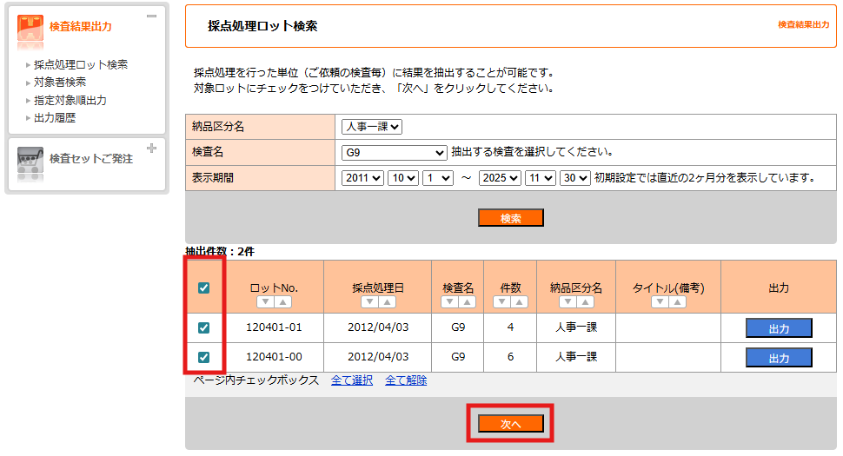Toggle the header select-all checkbox
The image size is (843, 456).
[204, 287]
